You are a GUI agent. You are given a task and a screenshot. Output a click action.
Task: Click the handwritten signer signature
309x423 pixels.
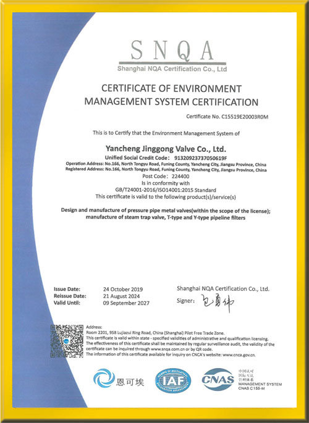coord(218,303)
